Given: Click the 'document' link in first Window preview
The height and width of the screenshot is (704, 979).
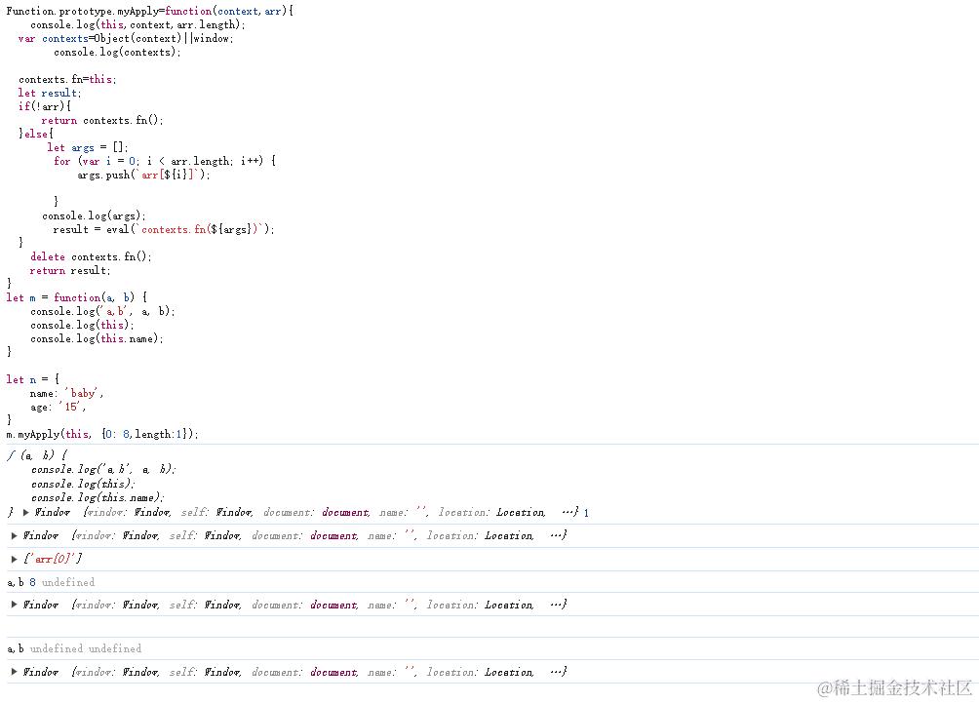Looking at the screenshot, I should click(344, 512).
